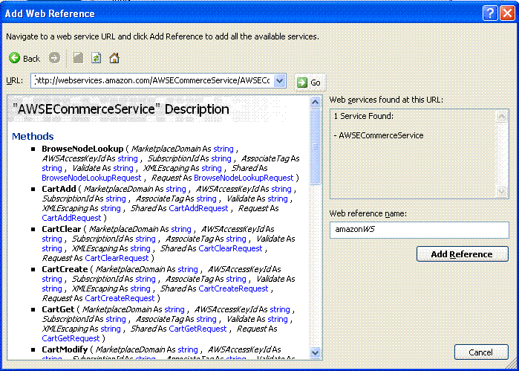Click the Cancel button

tap(481, 352)
